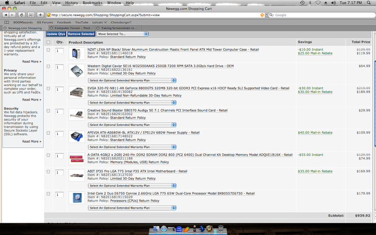The height and width of the screenshot is (235, 376).
Task: Open the Apple menu
Action: click(x=7, y=3)
